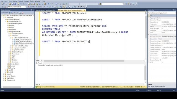Switch to the SQLQuery1.sql not connected tab
This screenshot has width=177, height=99.
pyautogui.click(x=45, y=10)
